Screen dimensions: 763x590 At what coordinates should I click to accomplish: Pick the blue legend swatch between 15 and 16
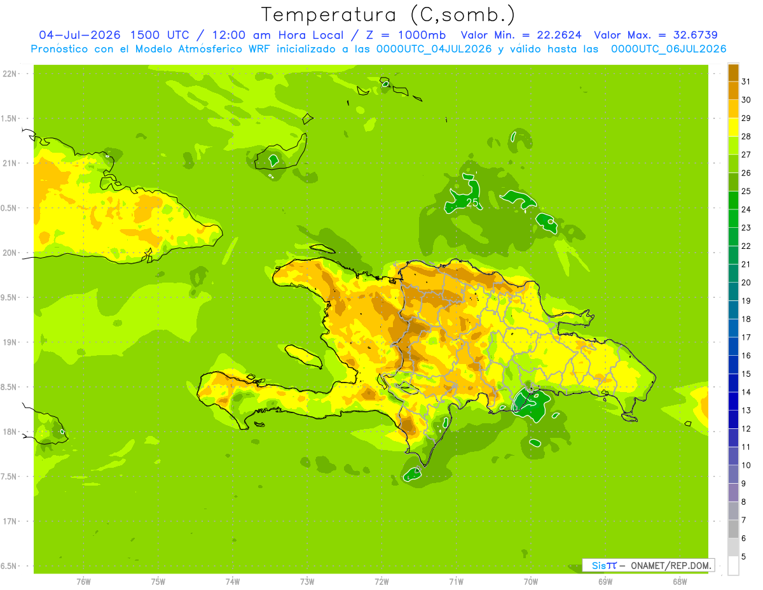click(x=733, y=365)
